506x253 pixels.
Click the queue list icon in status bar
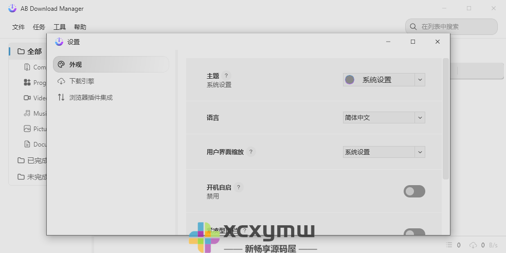(x=449, y=245)
